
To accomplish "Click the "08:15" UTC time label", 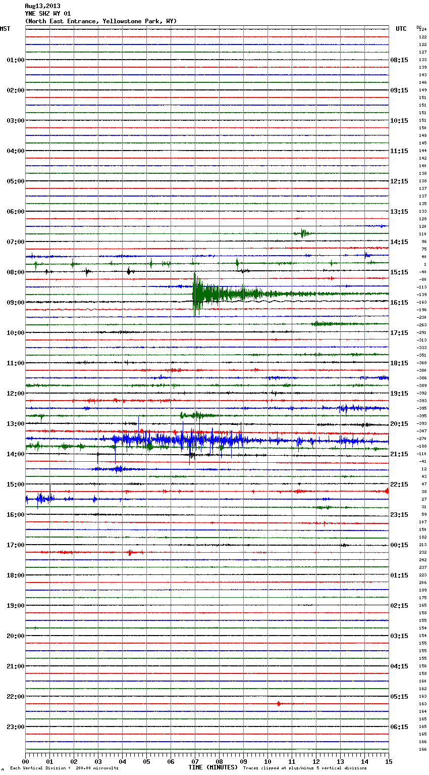I will 399,60.
